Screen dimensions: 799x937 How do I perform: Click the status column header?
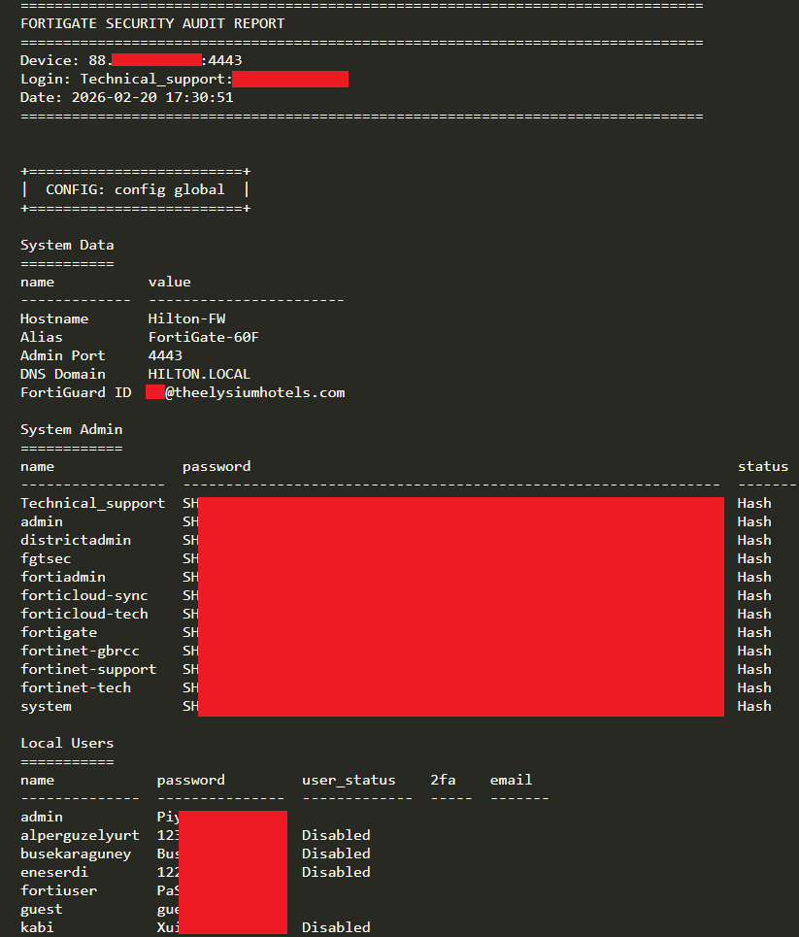coord(762,467)
